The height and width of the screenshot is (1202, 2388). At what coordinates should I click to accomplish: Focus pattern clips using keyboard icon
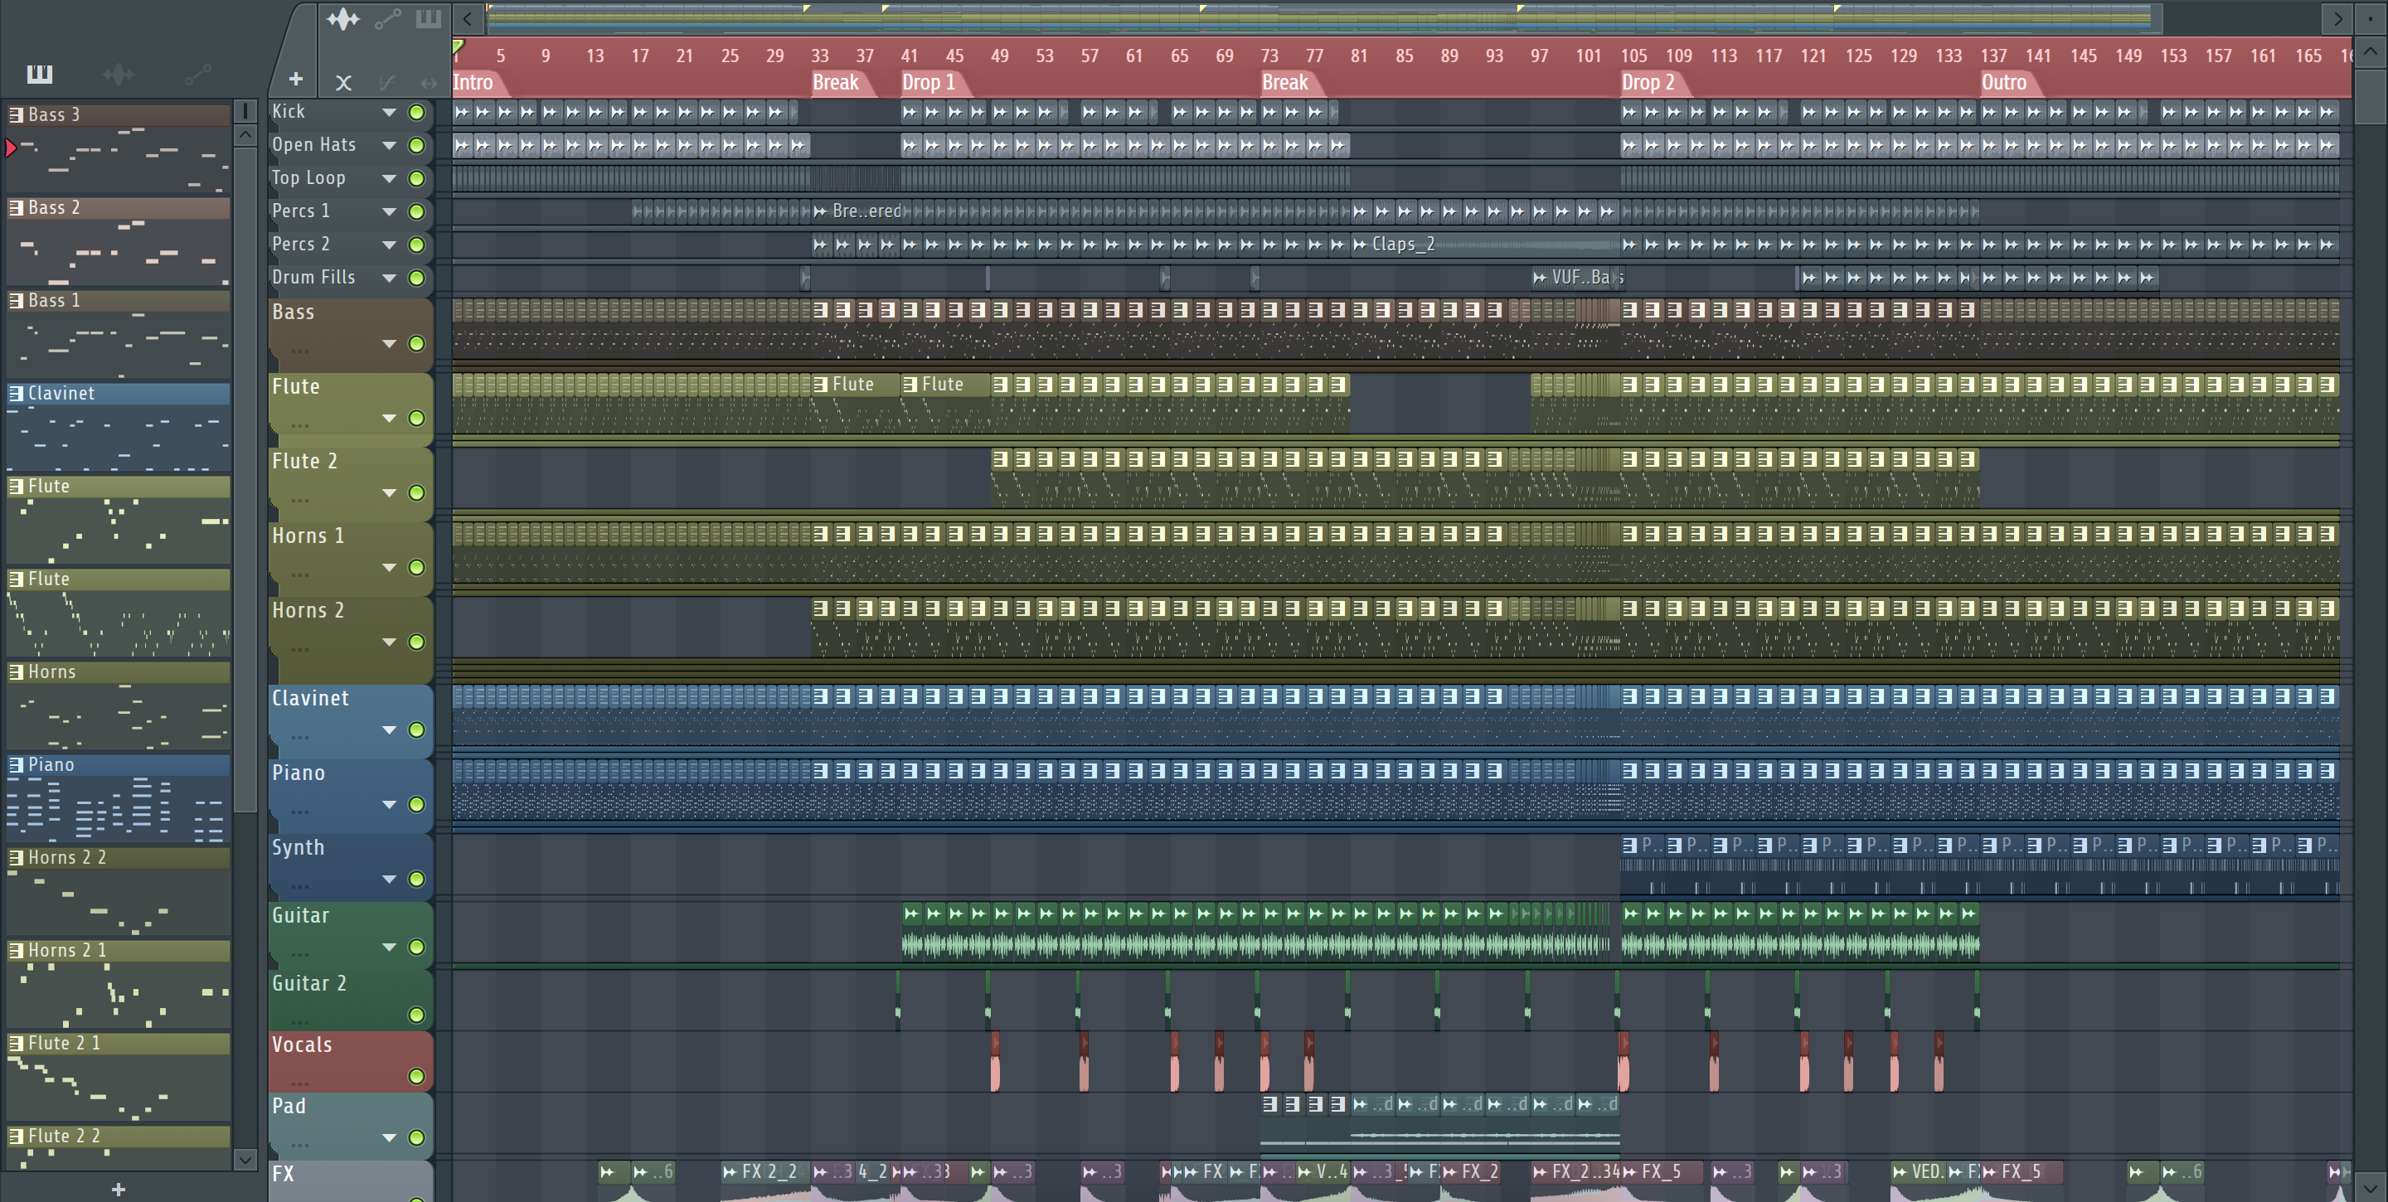click(429, 18)
